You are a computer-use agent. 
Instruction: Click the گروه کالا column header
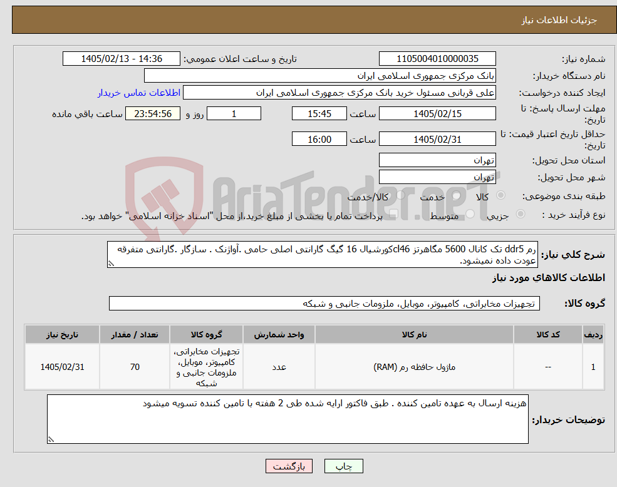coord(206,334)
